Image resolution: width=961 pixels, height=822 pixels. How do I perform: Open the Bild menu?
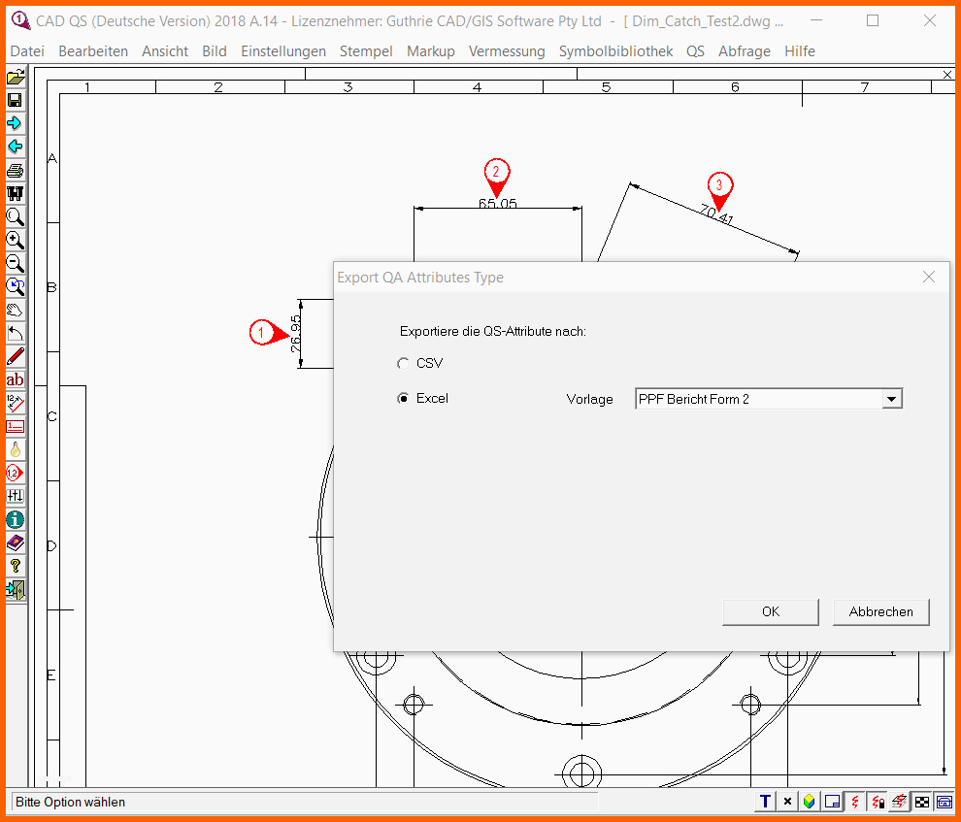click(x=215, y=51)
